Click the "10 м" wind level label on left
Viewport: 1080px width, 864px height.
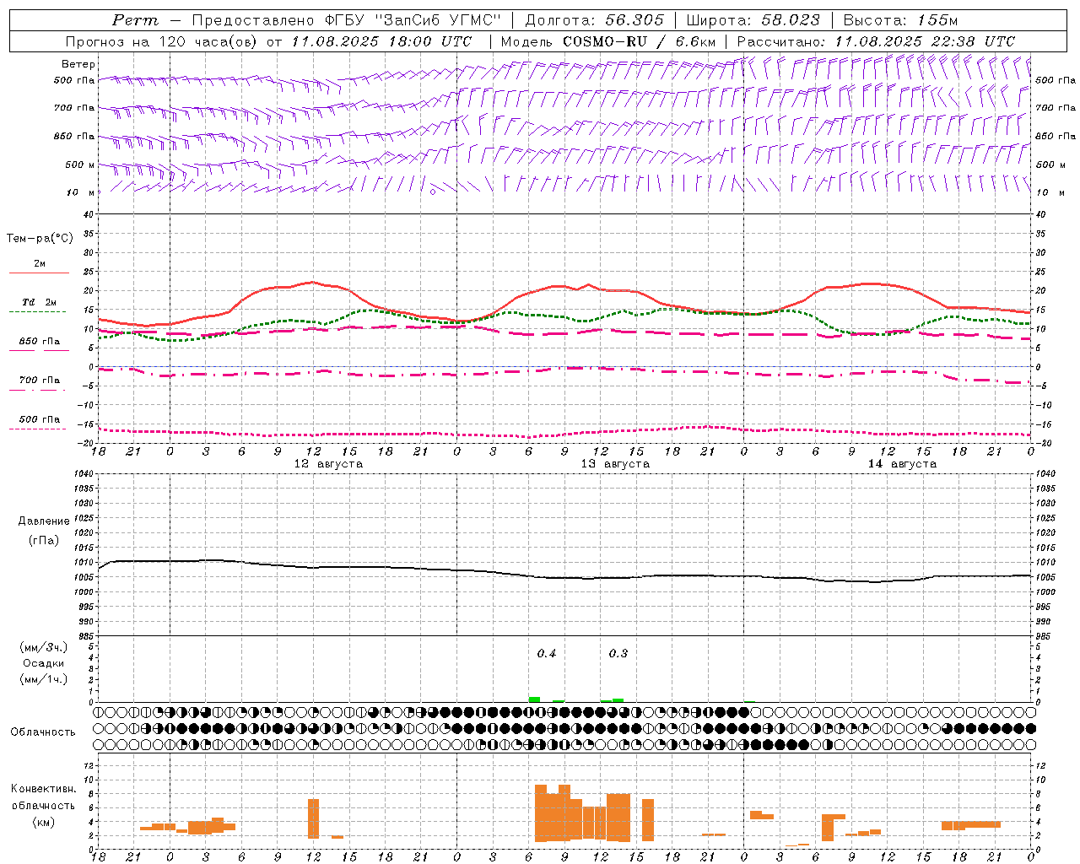click(80, 192)
